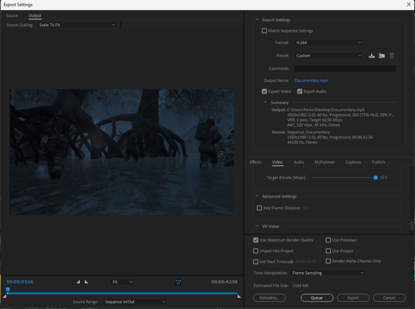Select the Video tab
The width and height of the screenshot is (415, 309).
[277, 162]
